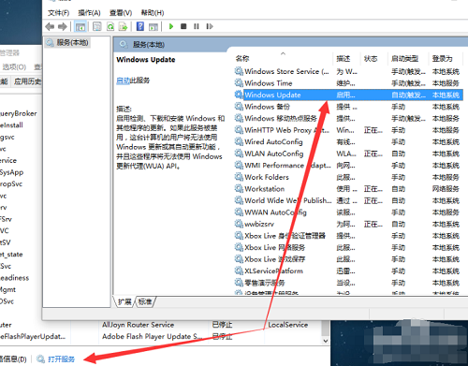Click gear icon of wwbizsrv row

[239, 224]
